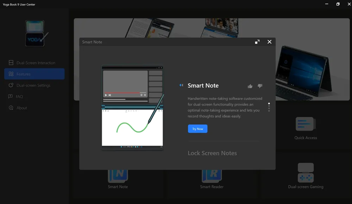Viewport: 352px width, 204px height.
Task: Open Dual-screen Settings page
Action: (34, 85)
